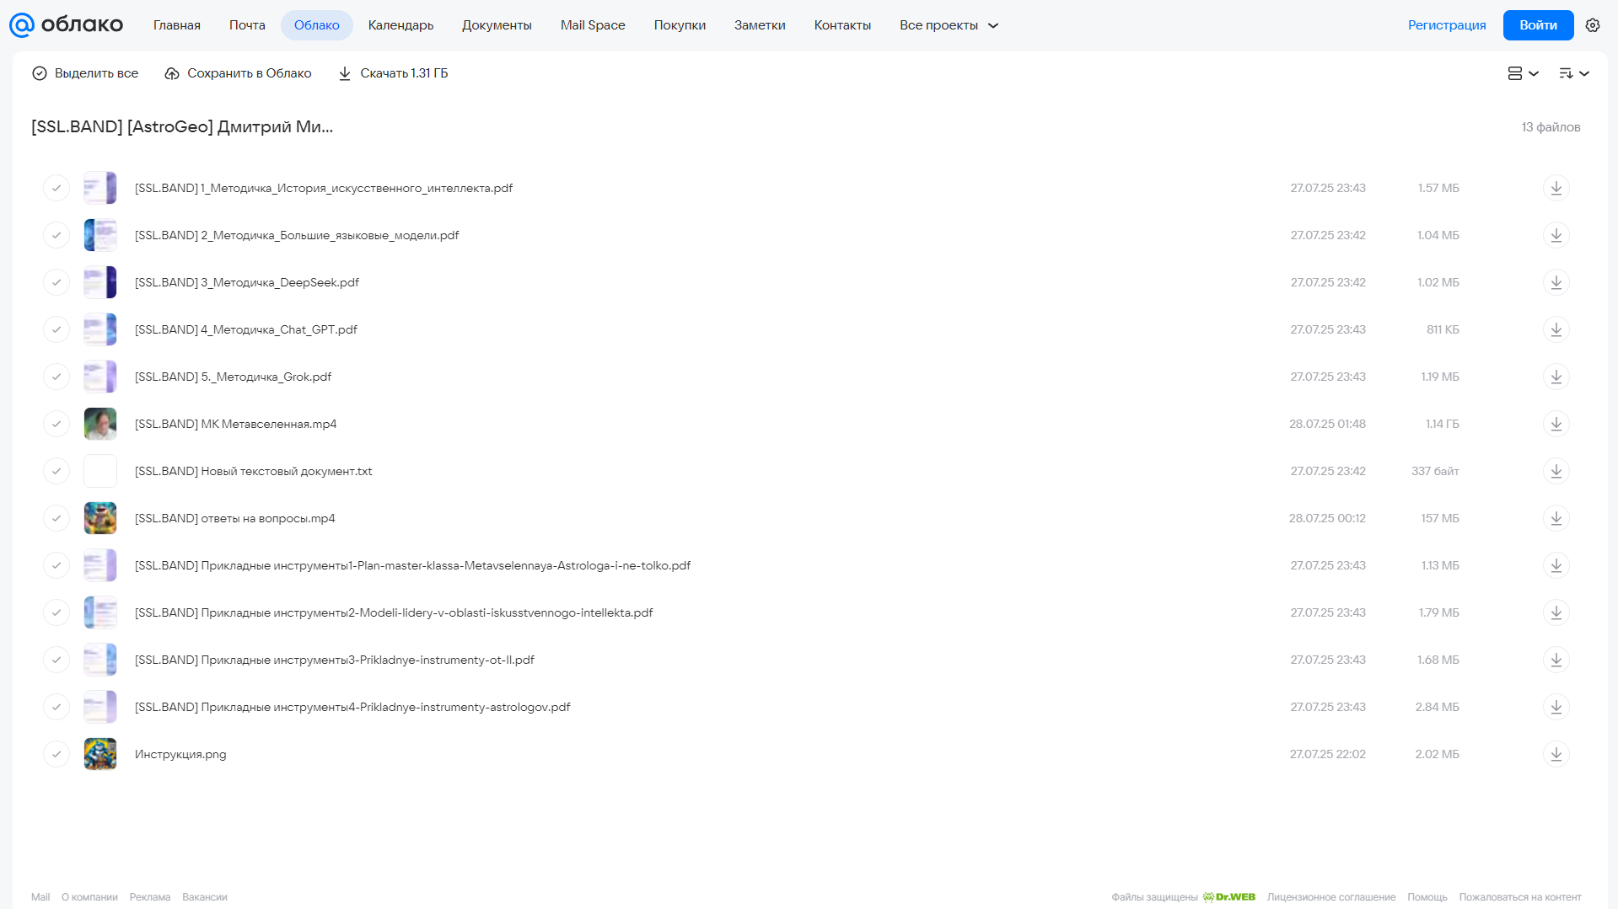Open the view mode dropdown
This screenshot has width=1618, height=909.
(1523, 73)
